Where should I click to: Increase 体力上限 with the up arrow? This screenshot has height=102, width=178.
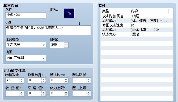coord(66,92)
